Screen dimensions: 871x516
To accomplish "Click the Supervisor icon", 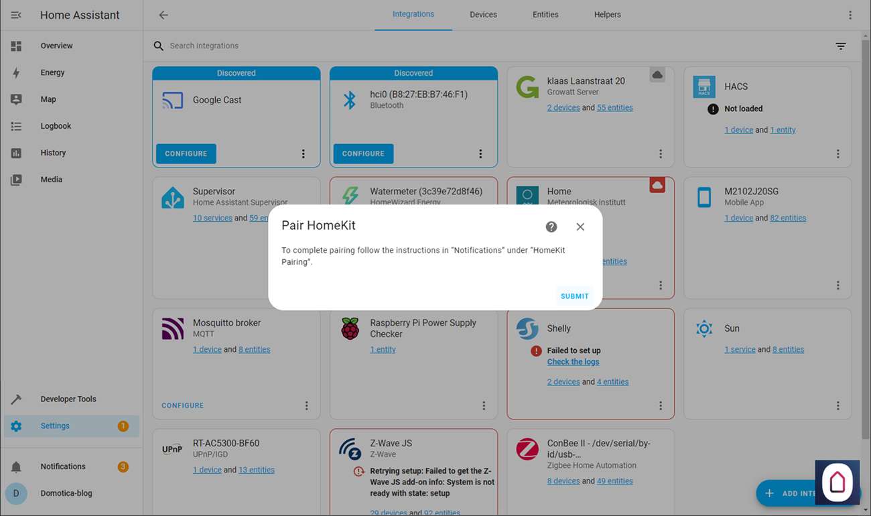I will [x=173, y=197].
